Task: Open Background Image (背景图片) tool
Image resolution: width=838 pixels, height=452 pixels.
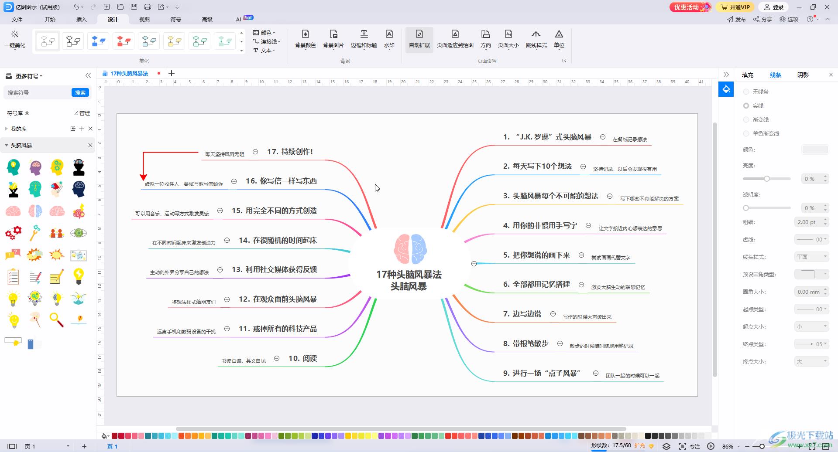Action: click(333, 39)
